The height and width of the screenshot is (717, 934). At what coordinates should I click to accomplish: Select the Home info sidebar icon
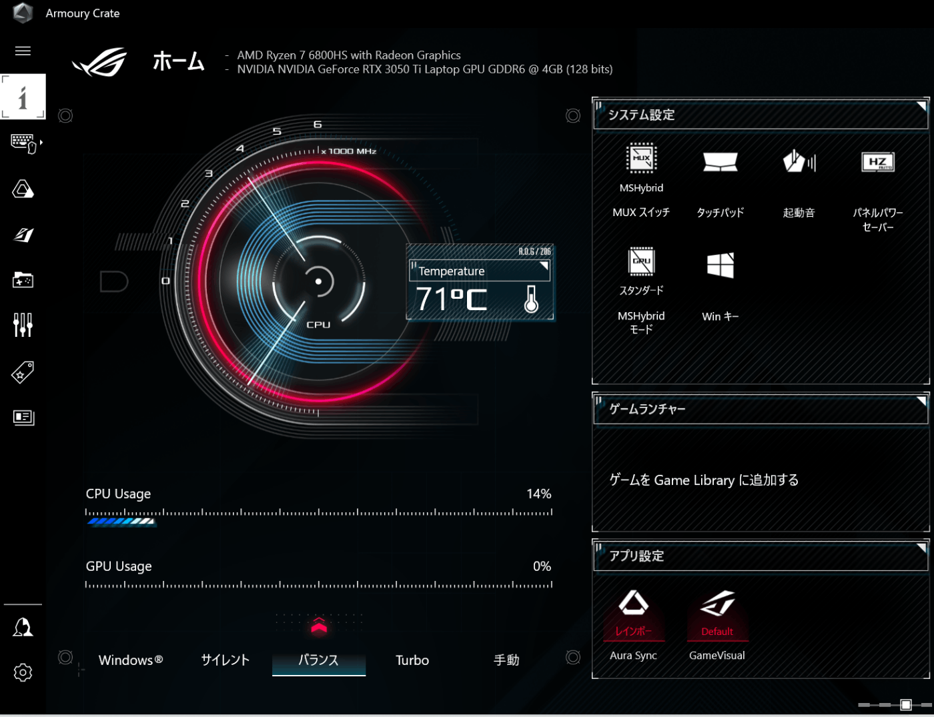tap(23, 97)
